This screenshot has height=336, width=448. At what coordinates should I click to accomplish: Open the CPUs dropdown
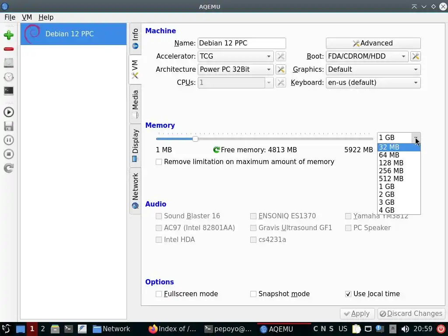click(236, 83)
